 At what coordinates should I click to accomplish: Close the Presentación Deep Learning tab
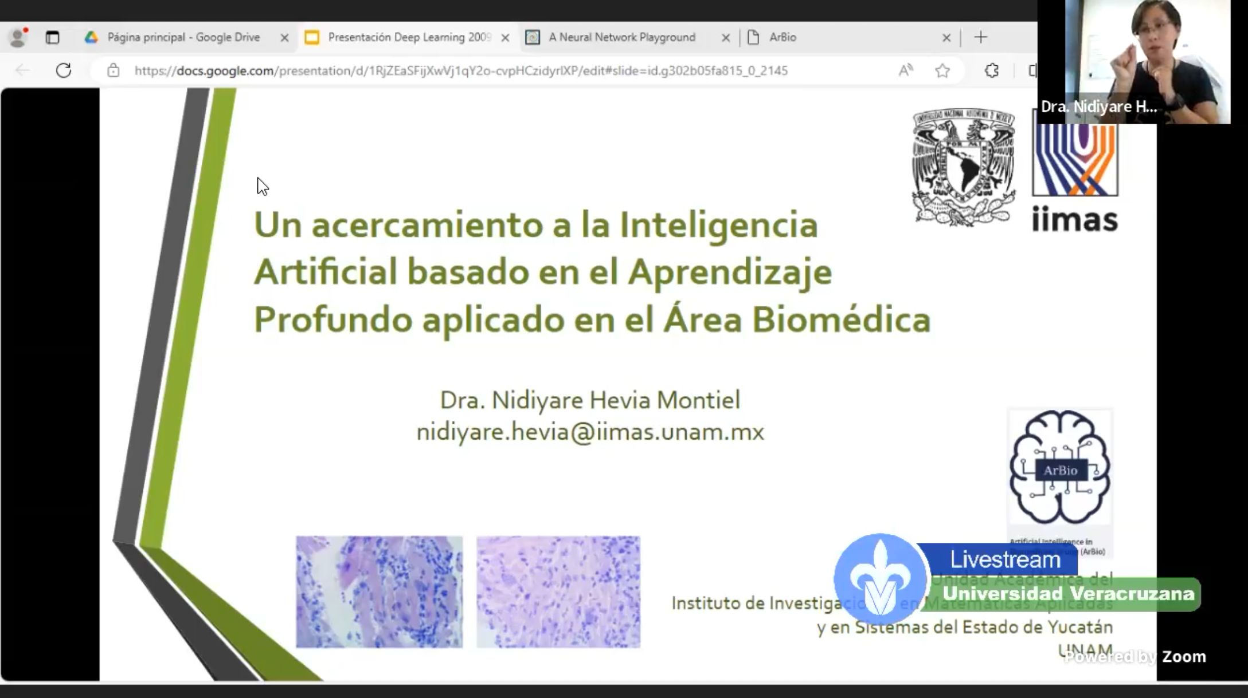tap(505, 38)
